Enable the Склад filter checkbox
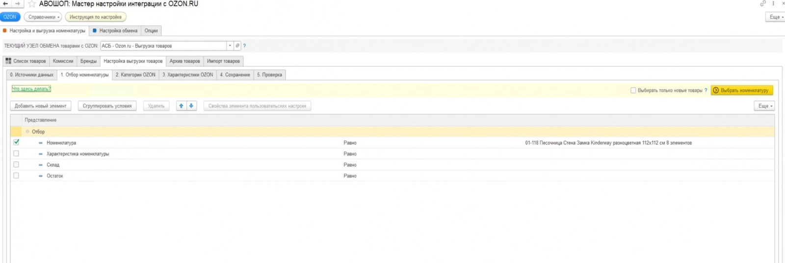Screen dimensions: 785x263 [x=16, y=164]
